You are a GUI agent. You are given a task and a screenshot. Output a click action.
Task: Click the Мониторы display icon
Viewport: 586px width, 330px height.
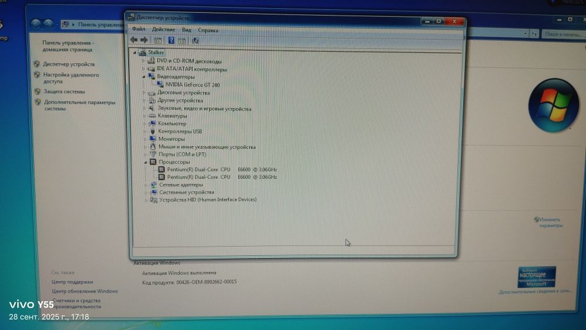[152, 139]
